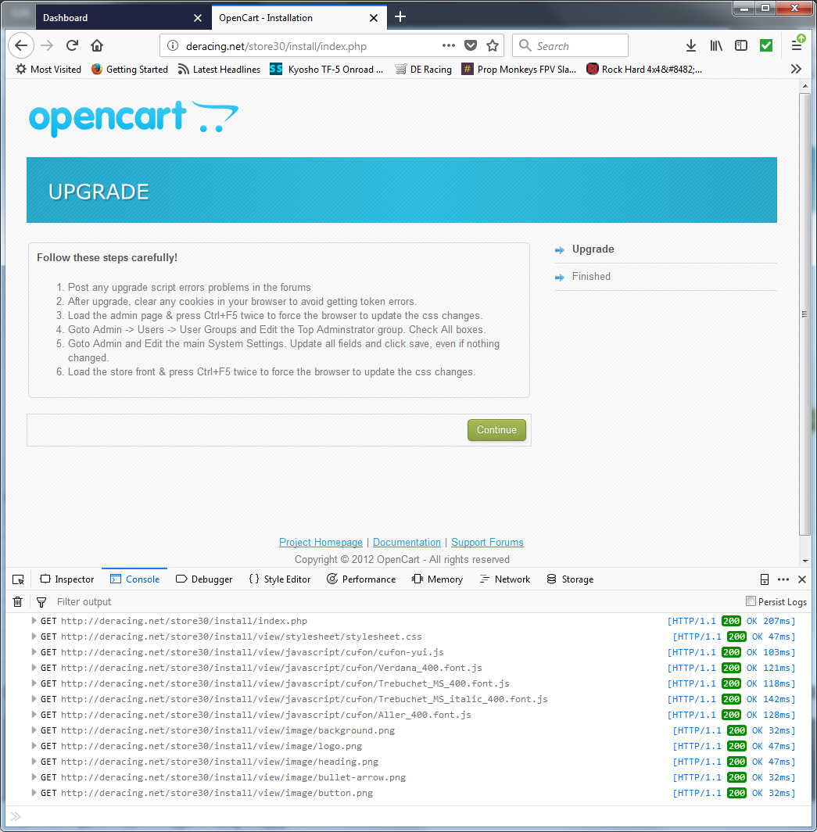The image size is (817, 832).
Task: Open the Style Editor tab
Action: (280, 579)
